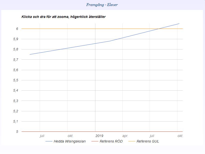Image resolution: width=205 pixels, height=154 pixels.
Task: Click the 5,1 y-axis label
Action: 16,121
